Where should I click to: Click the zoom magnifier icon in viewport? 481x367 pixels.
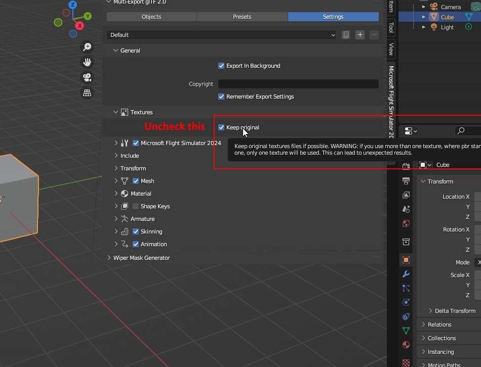[x=87, y=47]
